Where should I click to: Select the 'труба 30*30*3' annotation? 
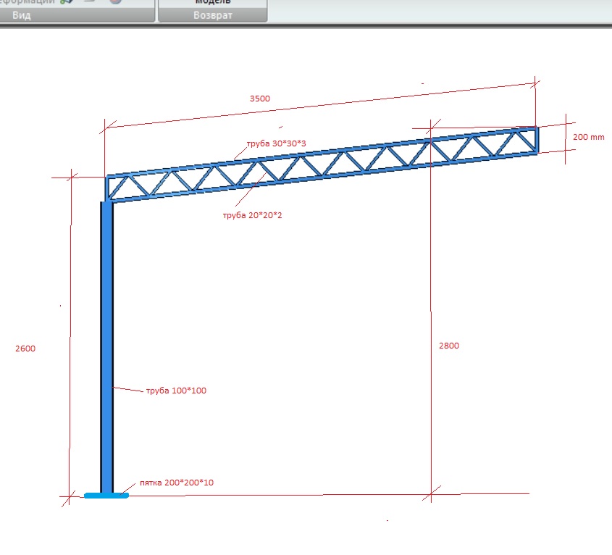[277, 143]
